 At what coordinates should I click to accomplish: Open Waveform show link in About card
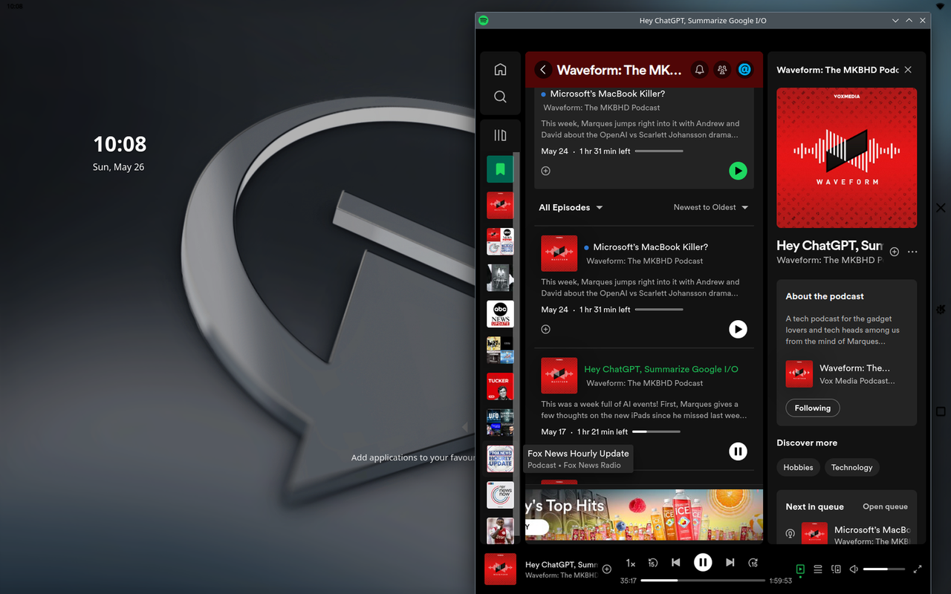pyautogui.click(x=854, y=368)
